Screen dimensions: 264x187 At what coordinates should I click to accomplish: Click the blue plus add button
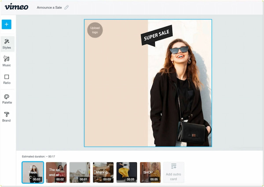coord(7,24)
